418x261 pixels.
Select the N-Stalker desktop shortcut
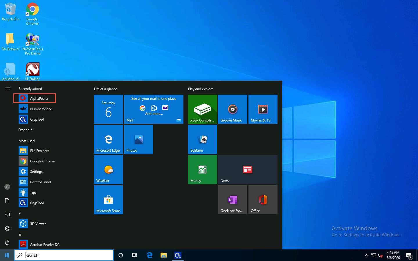(x=33, y=72)
